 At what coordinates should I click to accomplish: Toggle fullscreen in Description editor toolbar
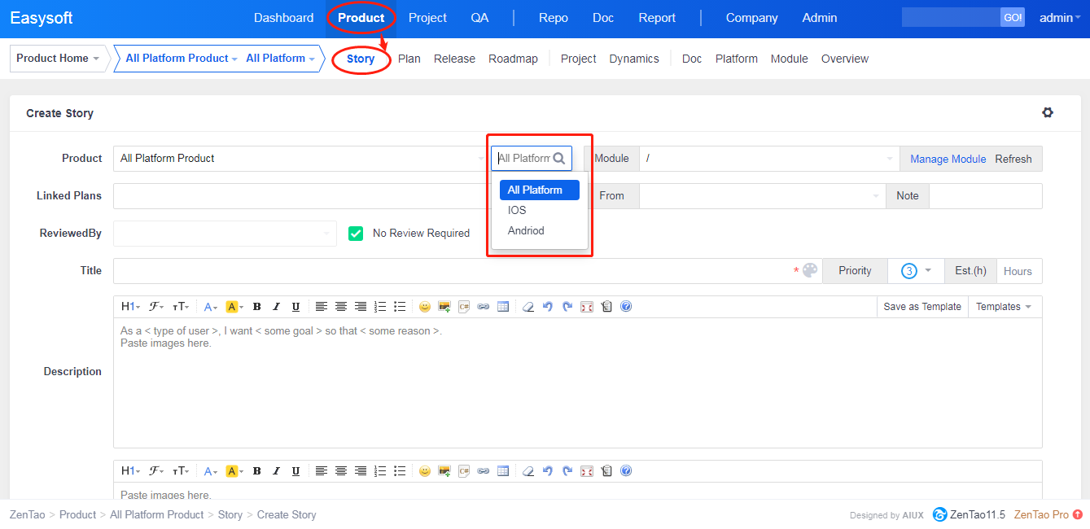(587, 307)
